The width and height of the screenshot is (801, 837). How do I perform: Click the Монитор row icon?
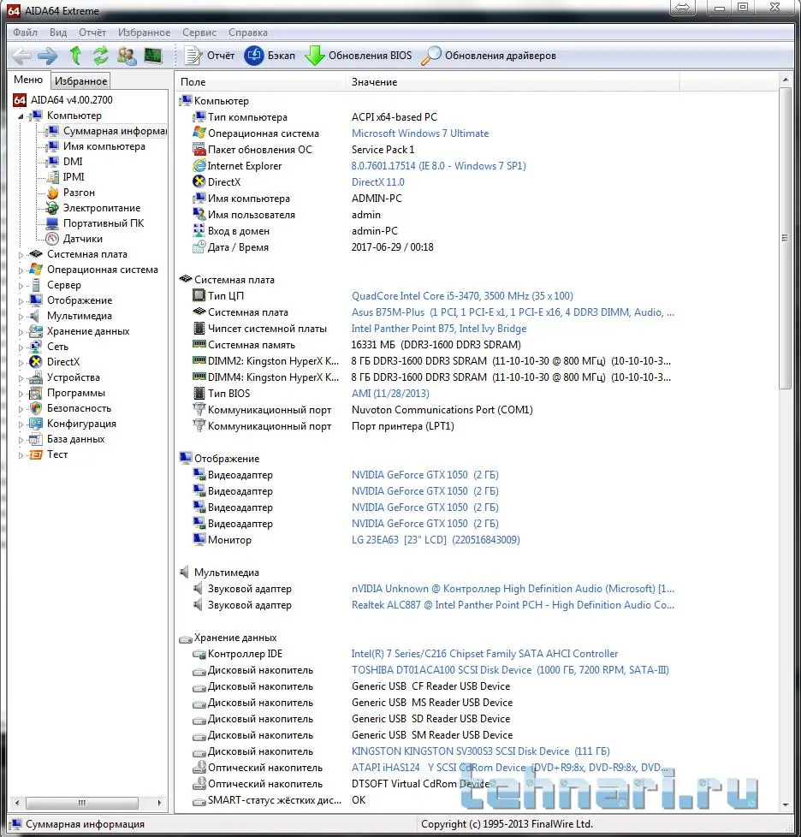199,539
